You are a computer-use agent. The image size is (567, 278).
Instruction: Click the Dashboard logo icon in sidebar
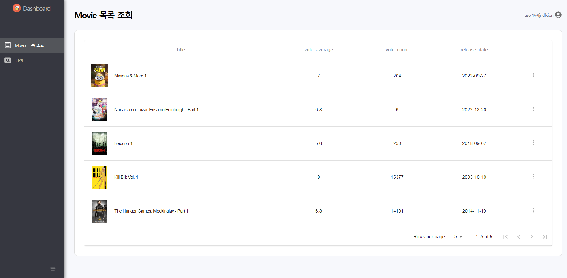(x=16, y=8)
